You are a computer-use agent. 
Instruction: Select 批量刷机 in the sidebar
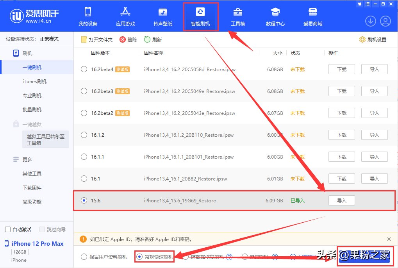click(x=32, y=110)
